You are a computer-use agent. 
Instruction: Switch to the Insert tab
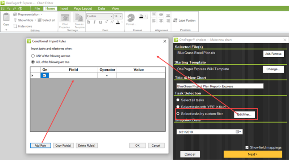coord(64,8)
